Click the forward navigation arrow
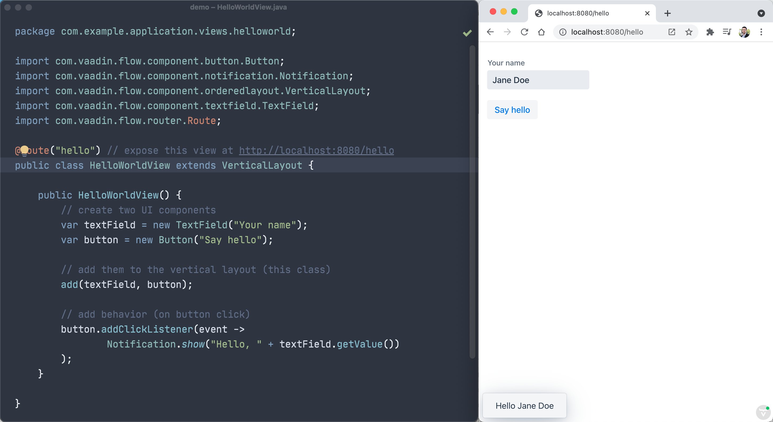 tap(507, 32)
